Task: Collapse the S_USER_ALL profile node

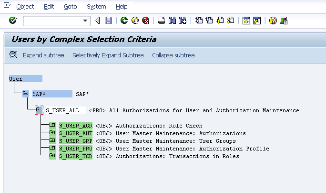Action: 39,110
